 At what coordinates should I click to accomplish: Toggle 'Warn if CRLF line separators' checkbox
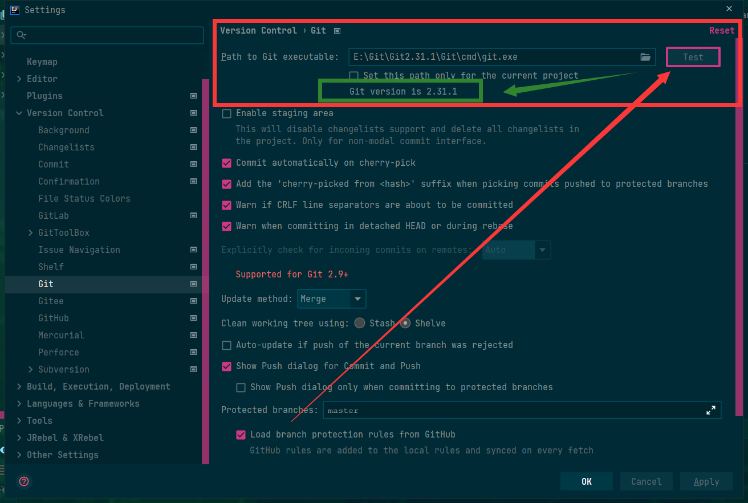226,205
